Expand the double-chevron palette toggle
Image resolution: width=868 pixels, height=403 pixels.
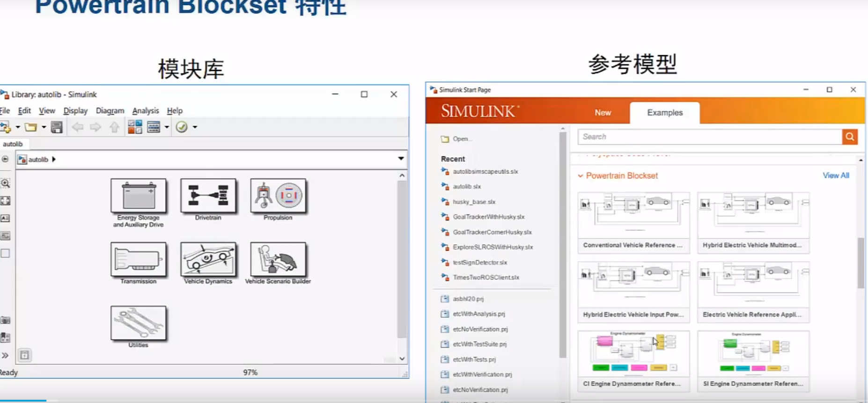point(5,355)
